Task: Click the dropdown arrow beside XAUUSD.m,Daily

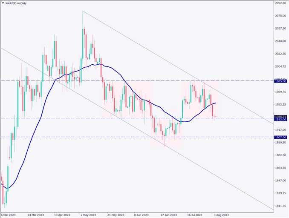Action: tap(3, 3)
